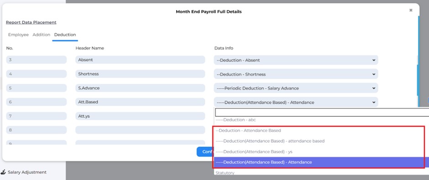Click the empty header name field in row 8
The width and height of the screenshot is (429, 180).
click(140, 130)
